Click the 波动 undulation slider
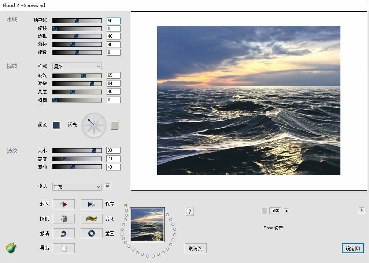Screen dimensions: 369x263 [77, 166]
